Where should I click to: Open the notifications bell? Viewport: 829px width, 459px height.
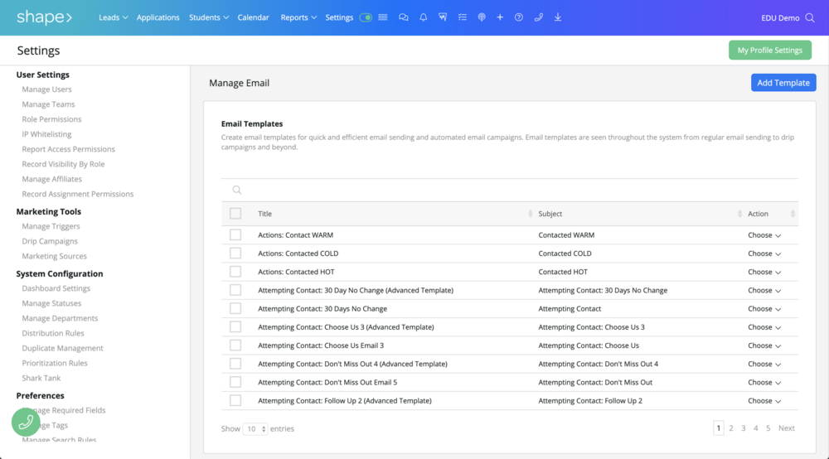pos(423,17)
